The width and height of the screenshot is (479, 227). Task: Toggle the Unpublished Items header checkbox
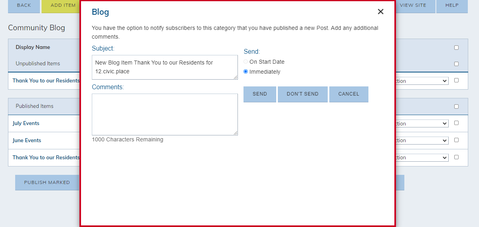tap(457, 64)
